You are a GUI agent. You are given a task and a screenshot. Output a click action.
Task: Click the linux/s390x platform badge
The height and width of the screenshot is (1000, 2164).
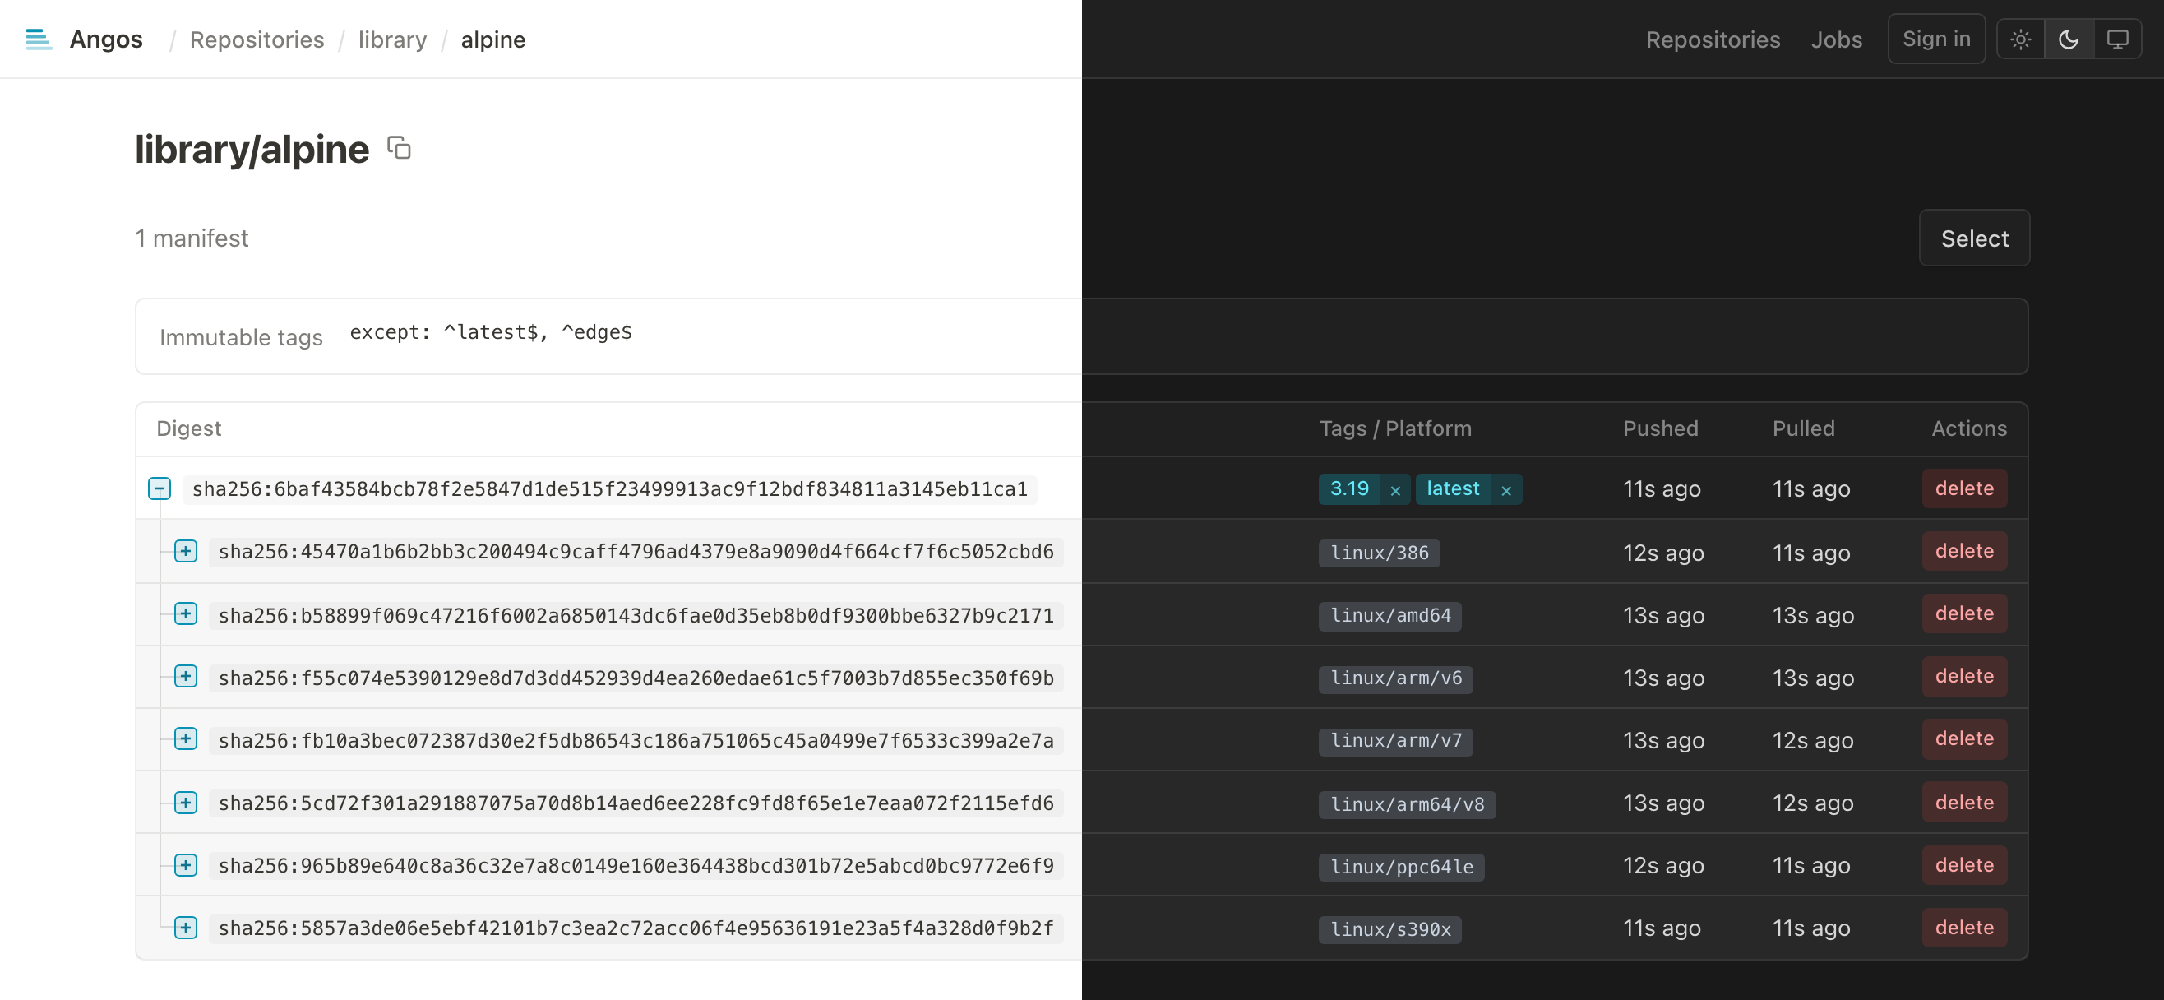1390,929
